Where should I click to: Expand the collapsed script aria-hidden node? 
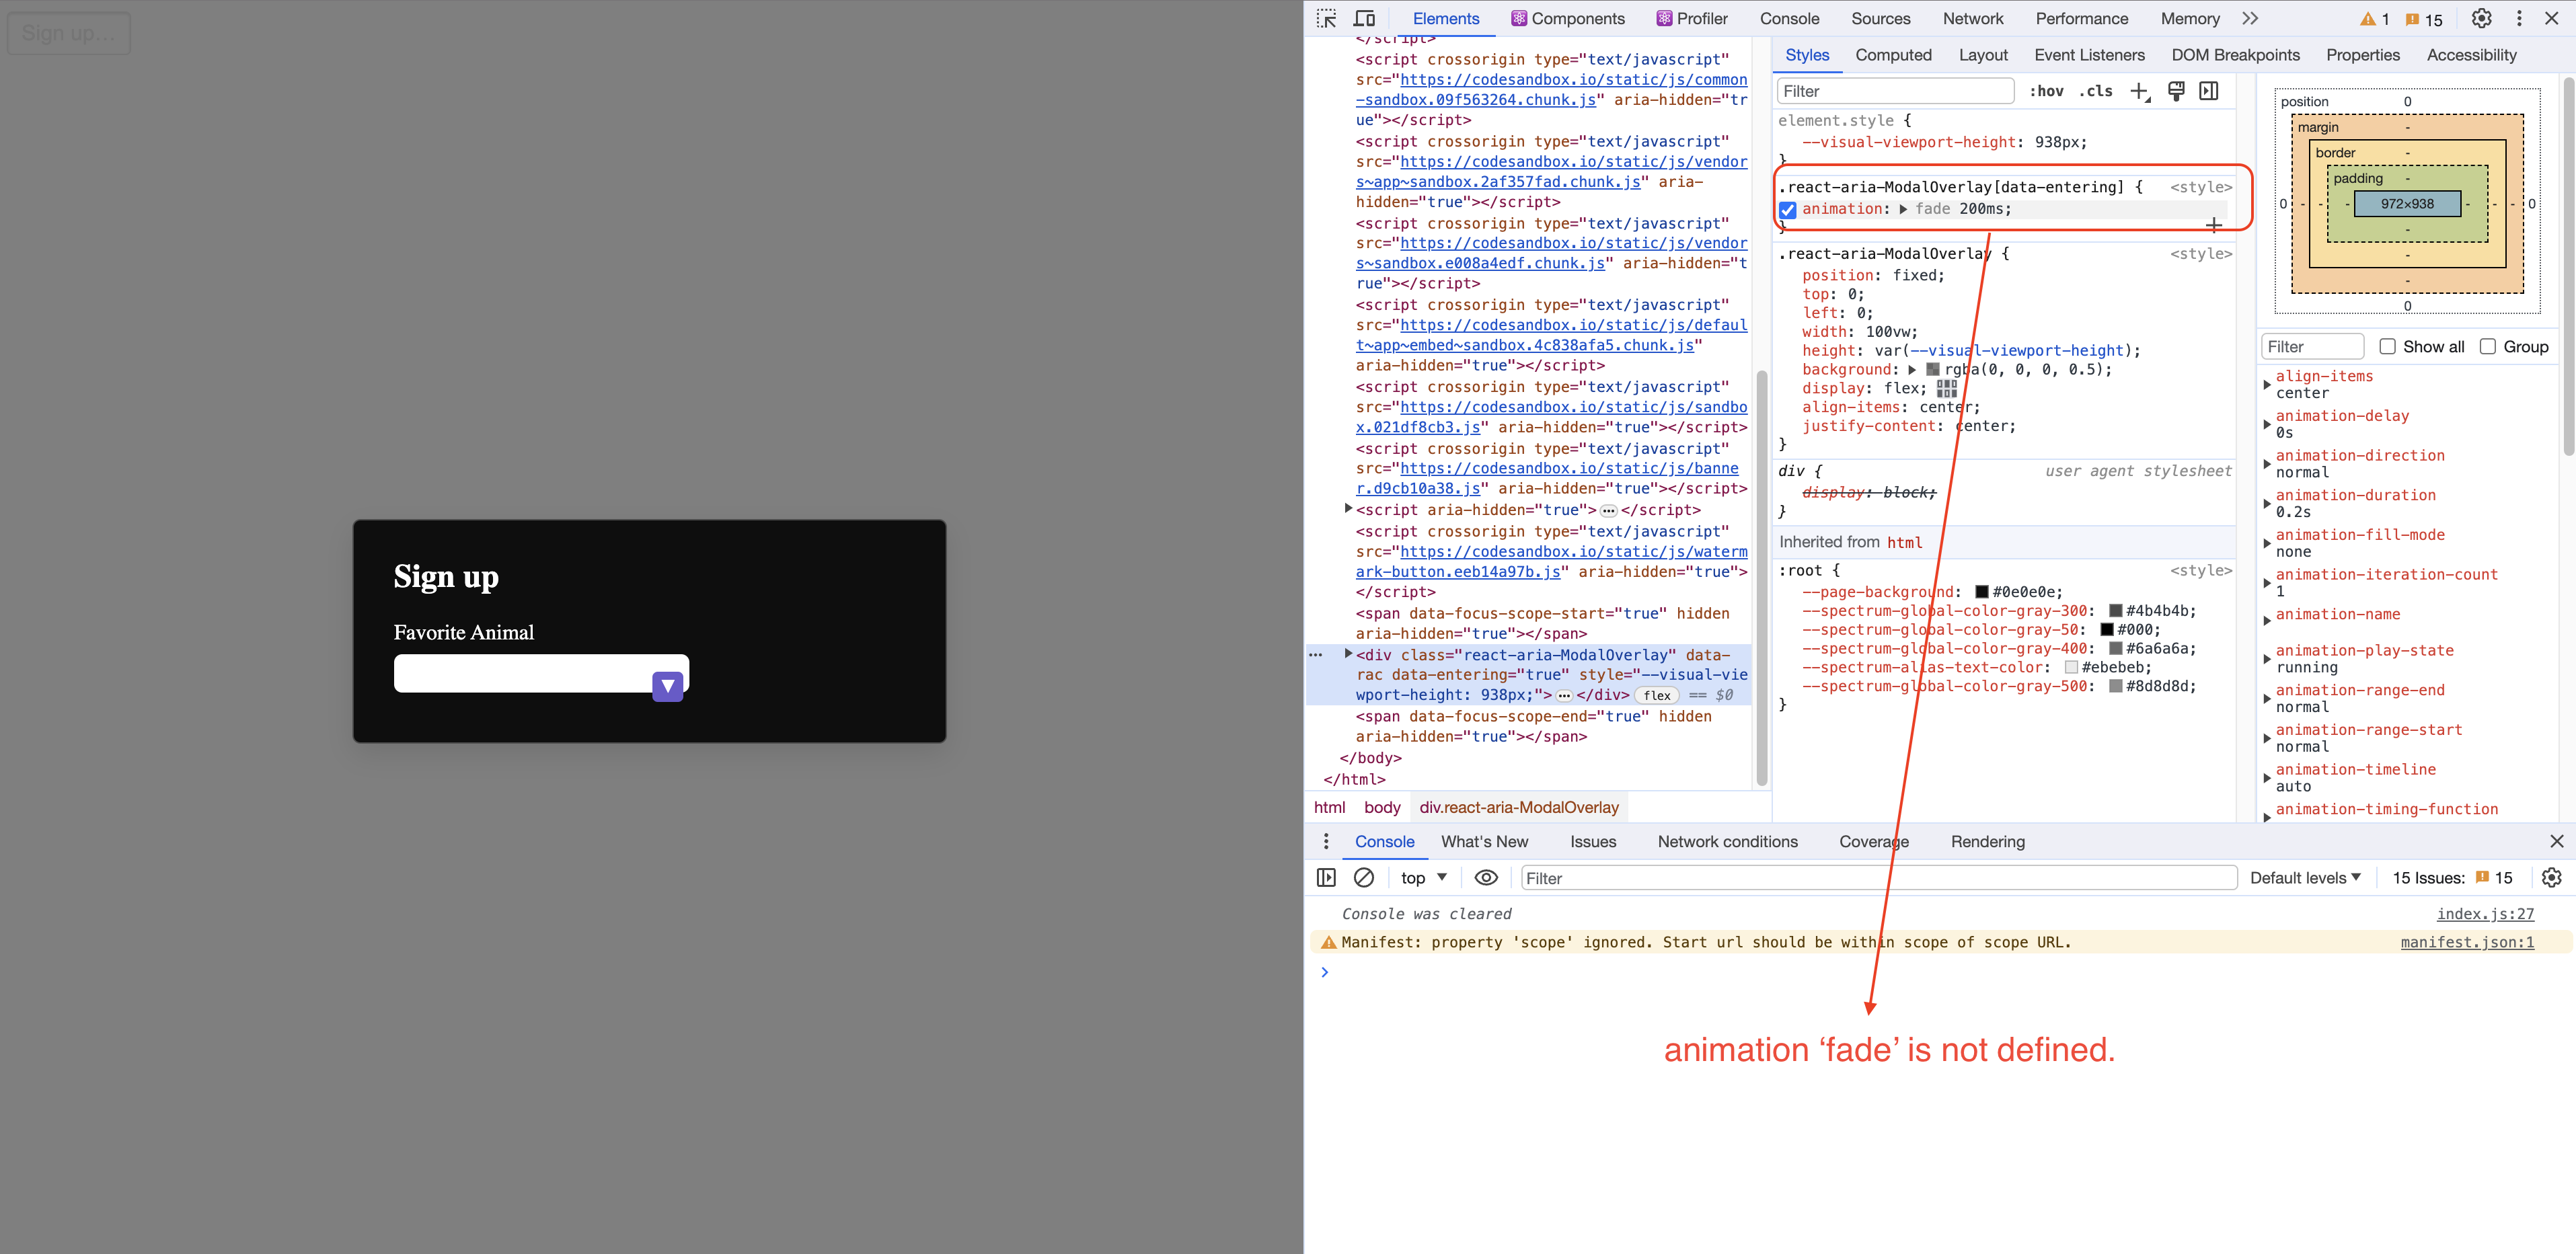click(1348, 509)
